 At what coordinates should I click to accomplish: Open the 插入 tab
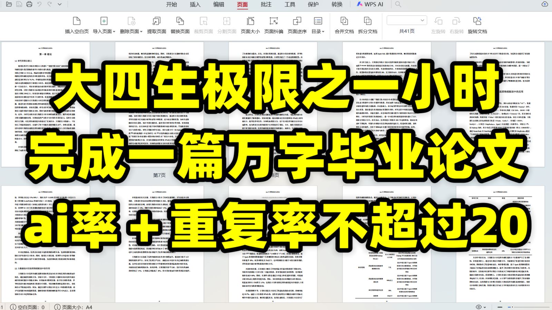[x=195, y=4]
